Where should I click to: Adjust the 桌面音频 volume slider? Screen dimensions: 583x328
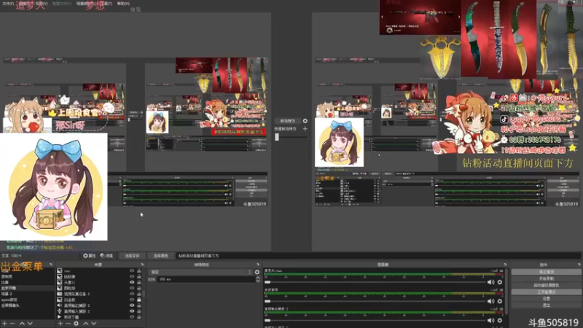click(375, 301)
